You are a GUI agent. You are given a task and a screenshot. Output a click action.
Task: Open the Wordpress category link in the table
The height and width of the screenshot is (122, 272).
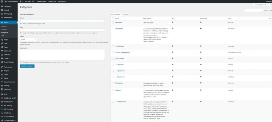coord(119,28)
